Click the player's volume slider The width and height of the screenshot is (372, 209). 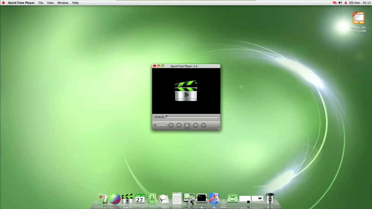(x=162, y=125)
